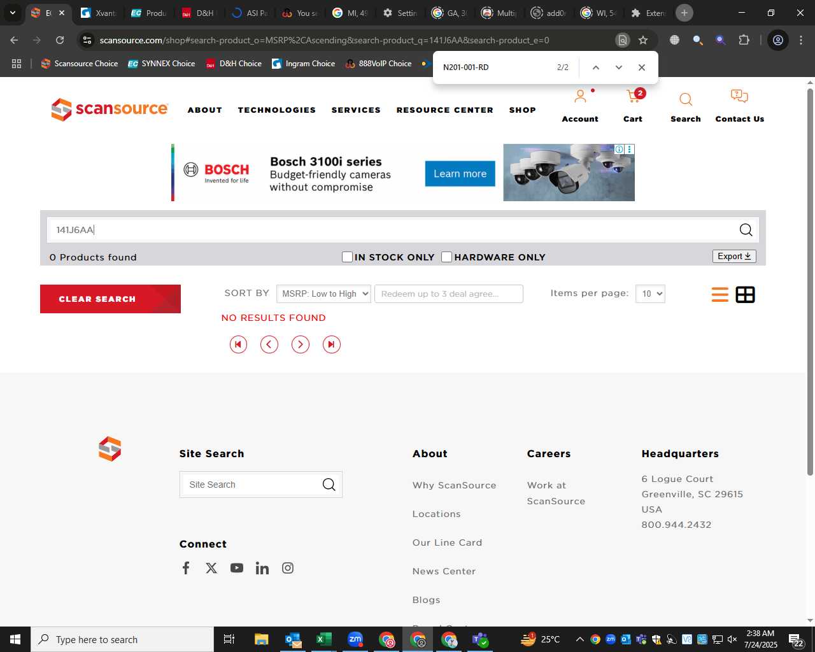Open the Contact Us chat icon
The image size is (815, 652).
point(739,97)
